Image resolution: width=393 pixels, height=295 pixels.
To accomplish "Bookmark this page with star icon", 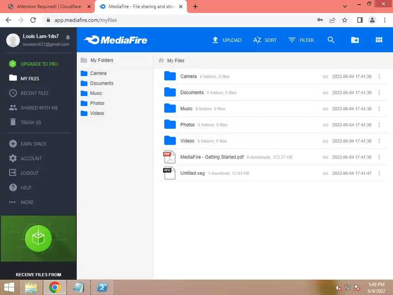I will coord(345,20).
